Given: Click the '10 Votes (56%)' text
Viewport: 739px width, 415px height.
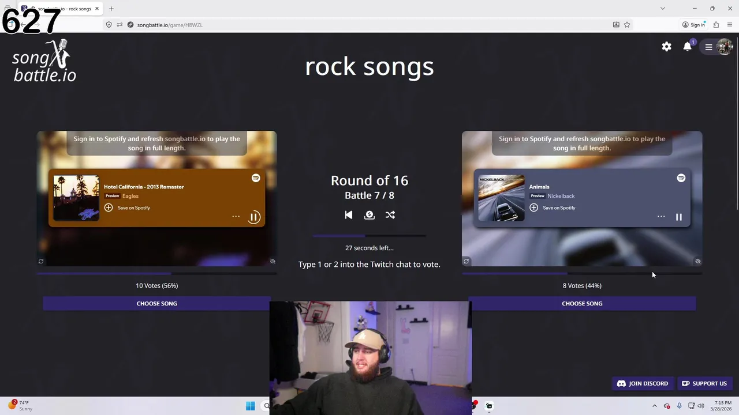Looking at the screenshot, I should pos(157,285).
